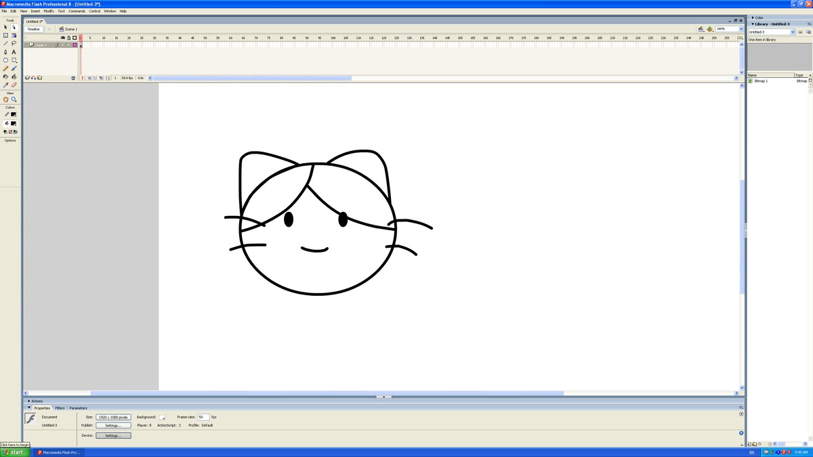Click the document size 1920 x 1080 button
Screen dimensions: 813x457
click(x=113, y=417)
